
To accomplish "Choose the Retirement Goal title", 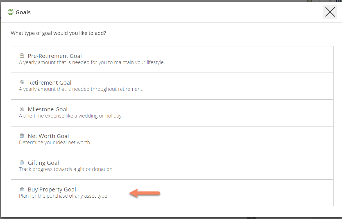I will click(50, 83).
